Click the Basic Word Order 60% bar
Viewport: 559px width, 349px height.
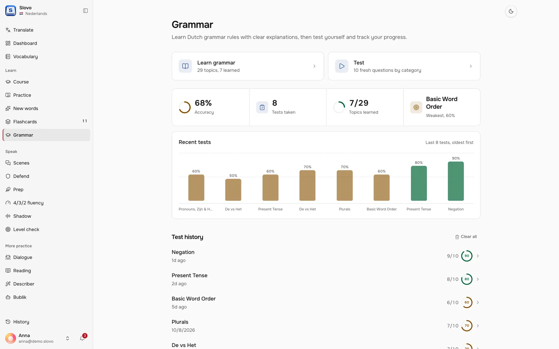(382, 188)
